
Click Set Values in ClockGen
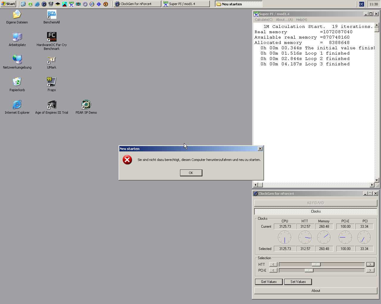click(x=298, y=282)
